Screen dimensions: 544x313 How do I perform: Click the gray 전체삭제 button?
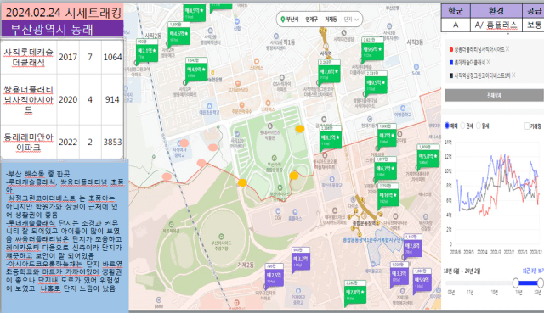click(494, 95)
